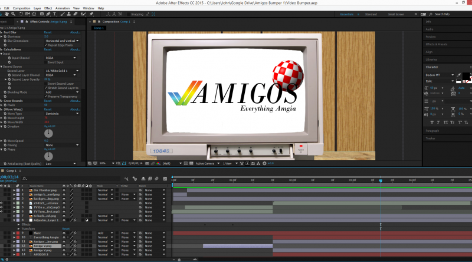472x262 pixels.
Task: Select the Rectangle shape tool
Action: pyautogui.click(x=42, y=14)
